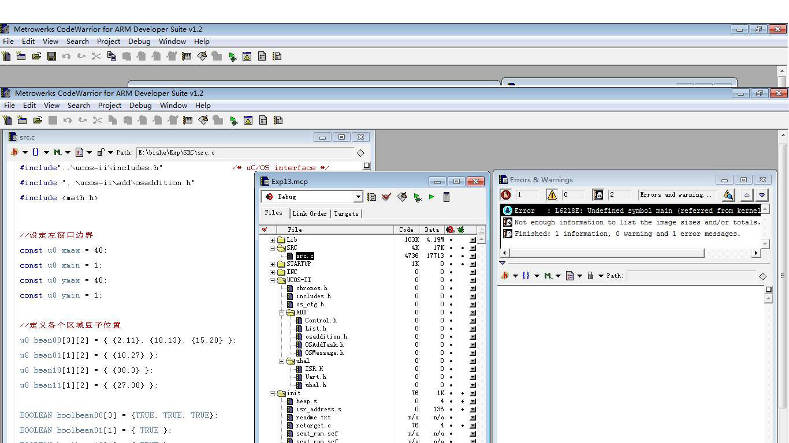Screen dimensions: 789x443
Task: Switch to the Link Order tab
Action: pos(310,213)
